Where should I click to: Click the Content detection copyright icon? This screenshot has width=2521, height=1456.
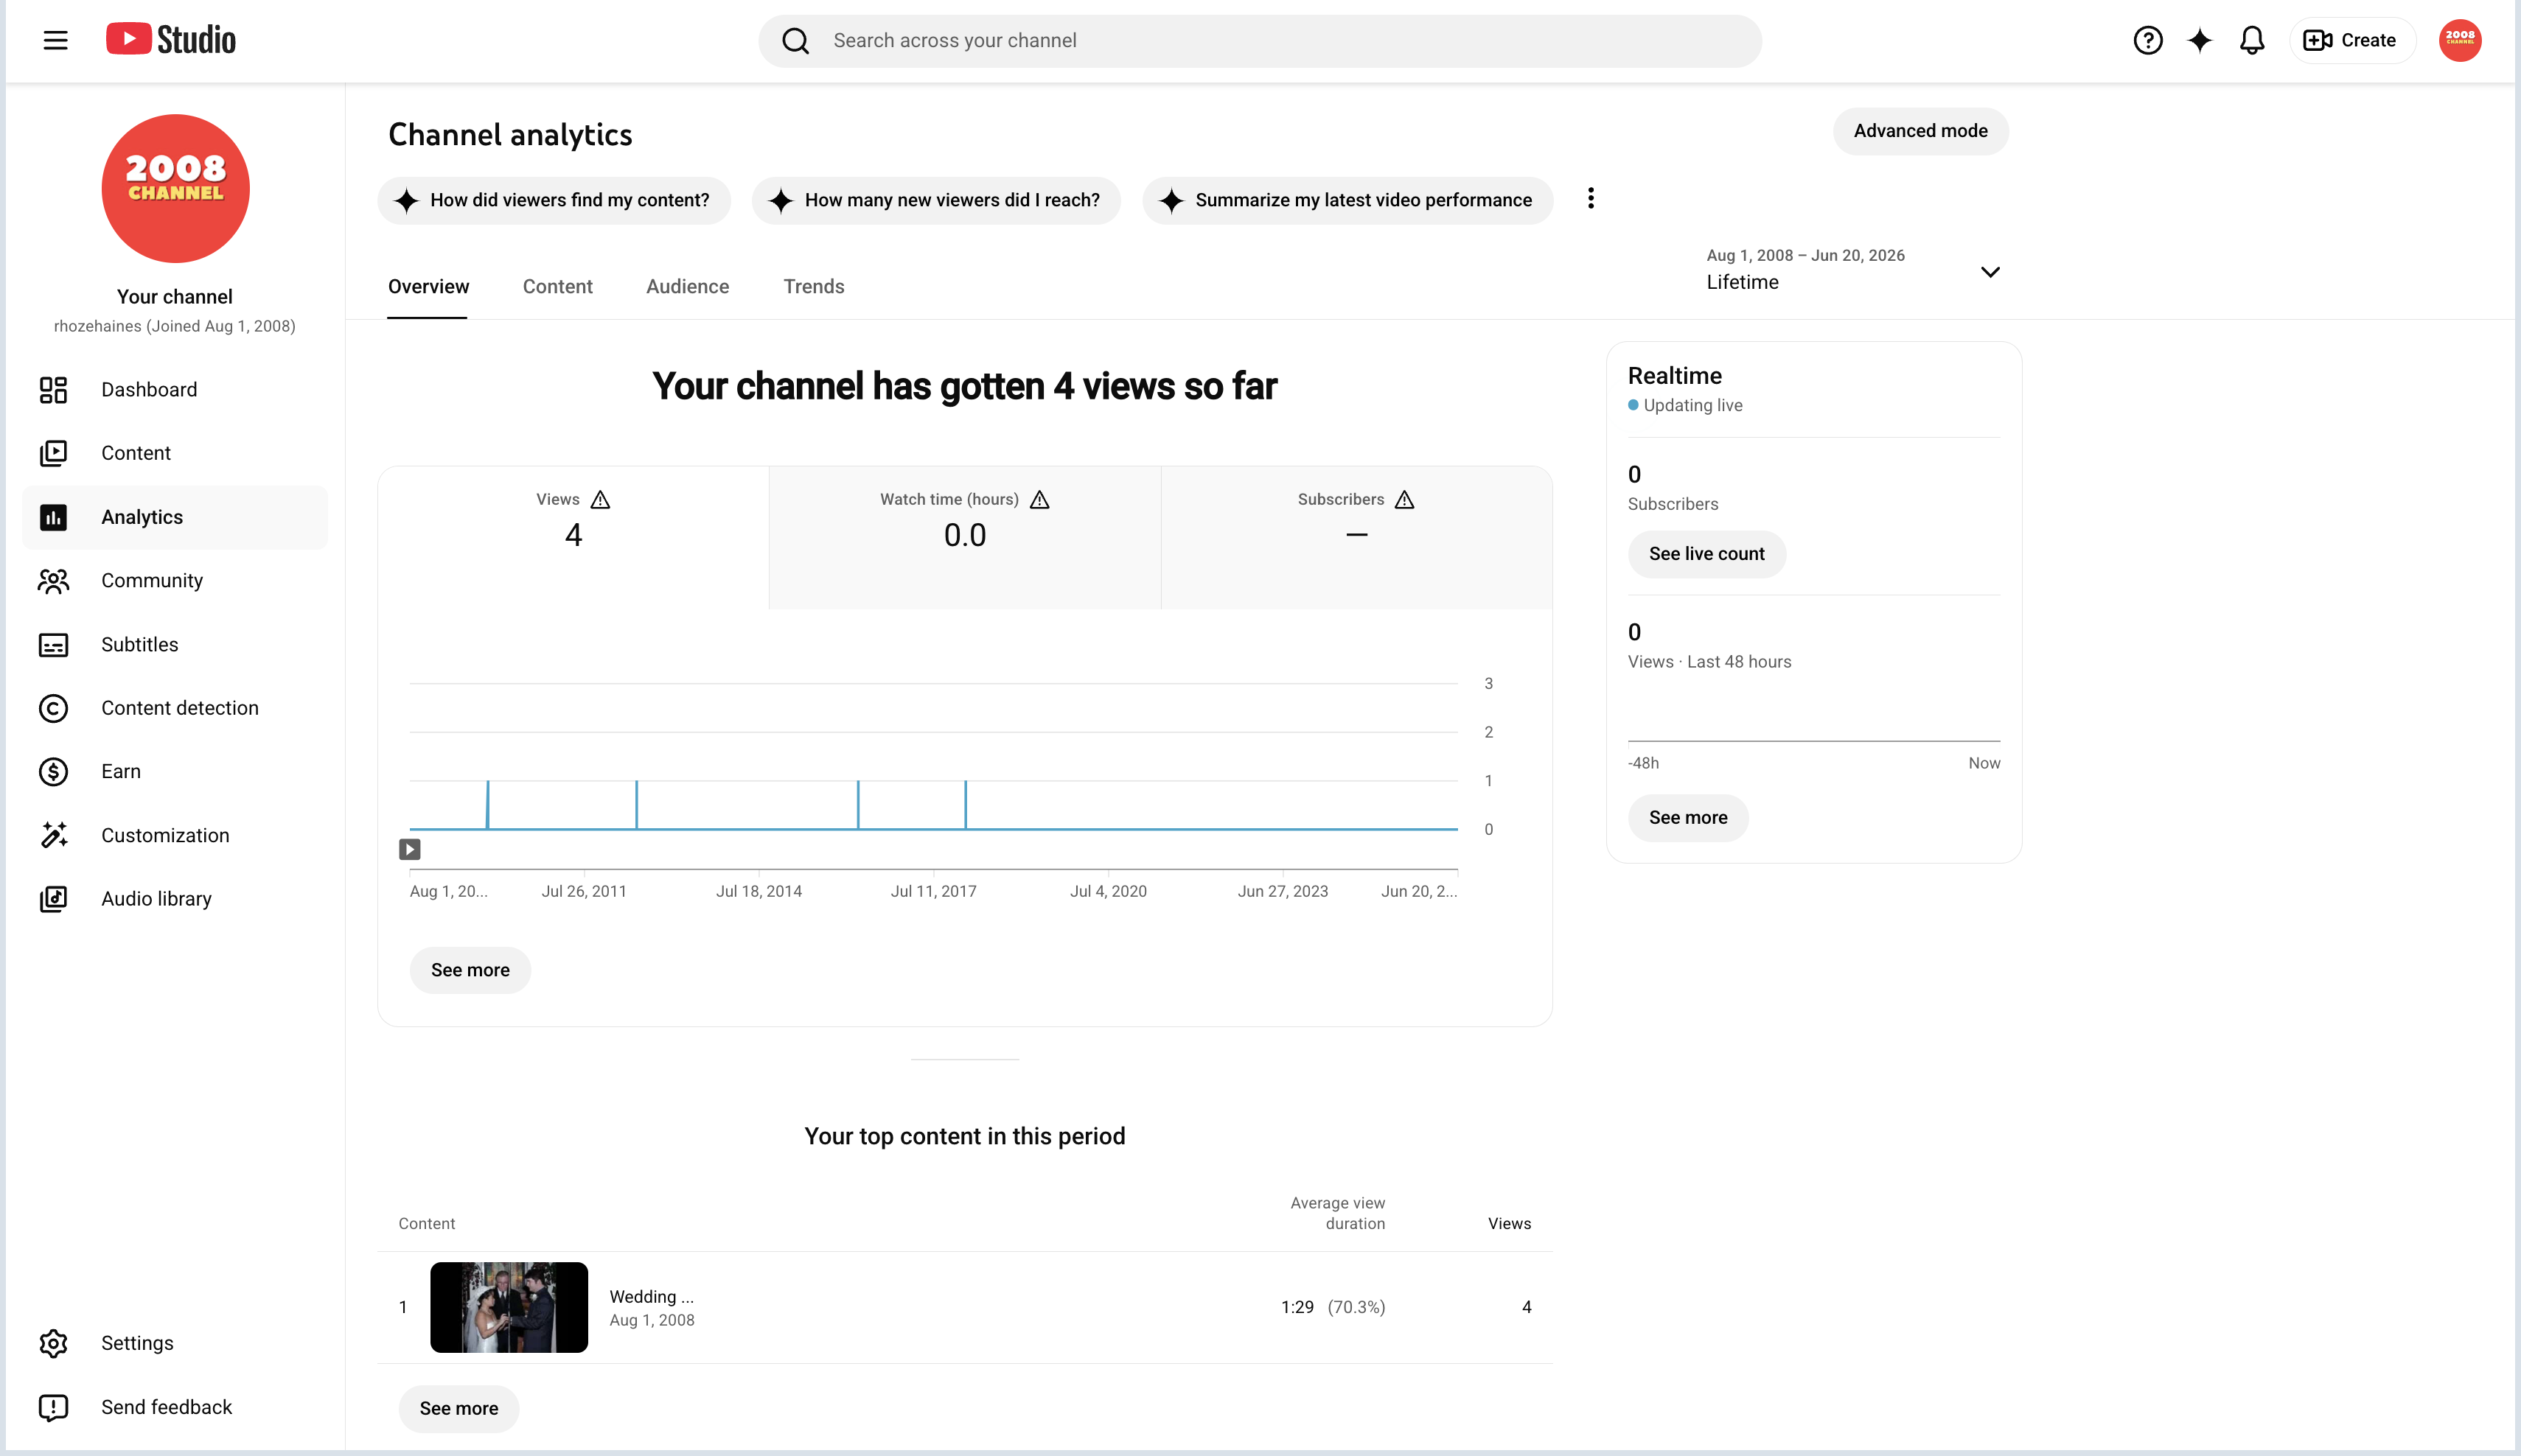coord(53,708)
